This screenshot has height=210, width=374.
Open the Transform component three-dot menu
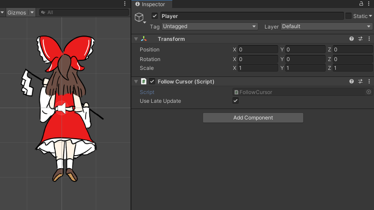[369, 39]
